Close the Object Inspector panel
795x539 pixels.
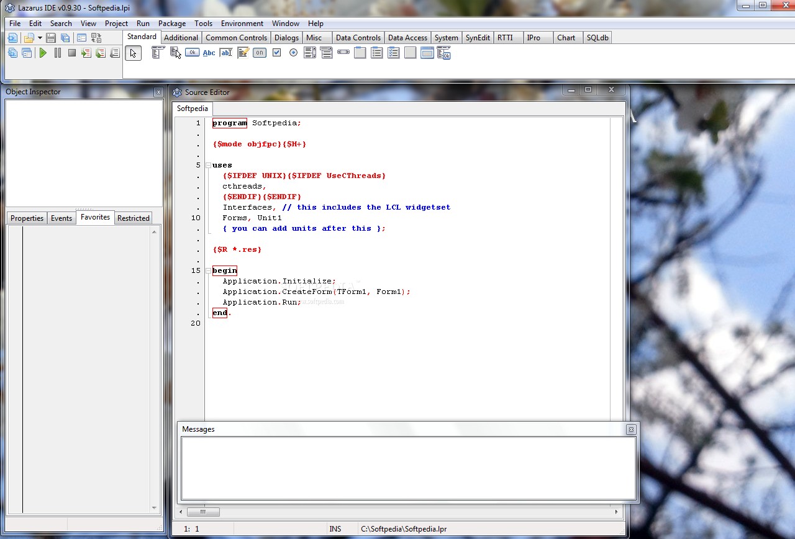coord(158,92)
